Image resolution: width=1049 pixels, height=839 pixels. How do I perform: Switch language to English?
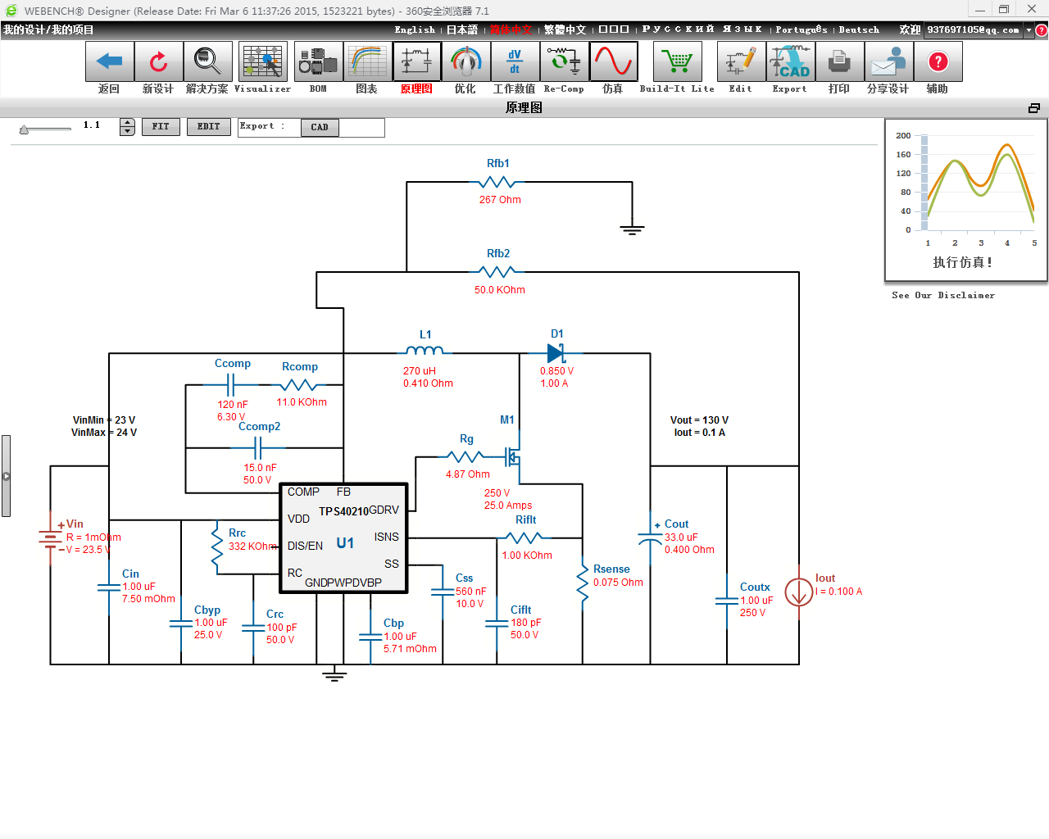[415, 29]
